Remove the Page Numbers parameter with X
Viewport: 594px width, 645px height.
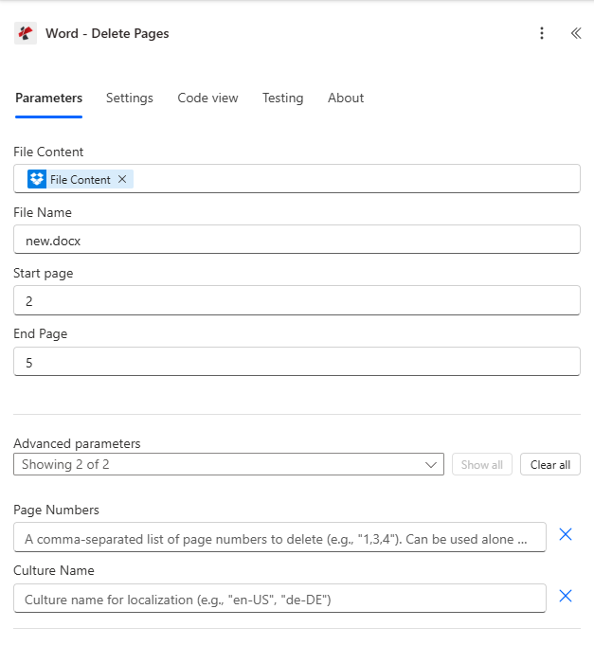pyautogui.click(x=566, y=534)
